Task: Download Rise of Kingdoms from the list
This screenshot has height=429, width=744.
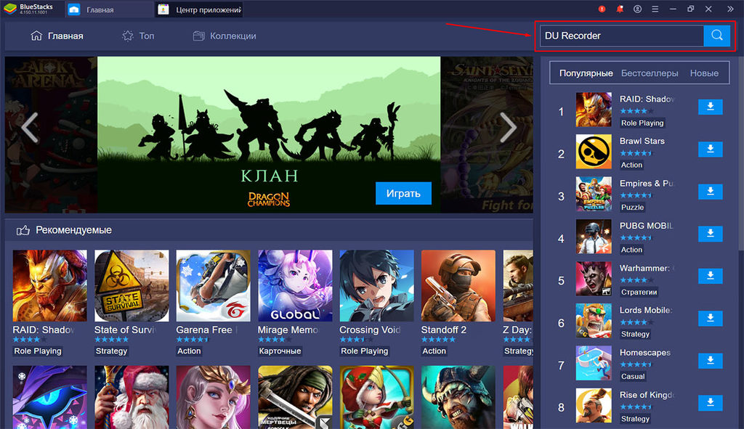Action: [x=711, y=402]
